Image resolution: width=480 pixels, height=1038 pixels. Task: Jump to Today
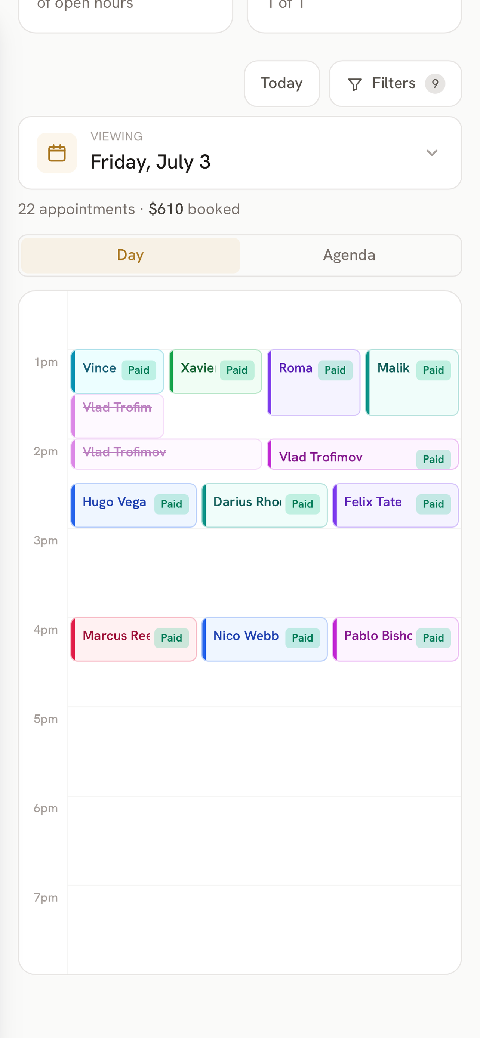click(x=282, y=84)
